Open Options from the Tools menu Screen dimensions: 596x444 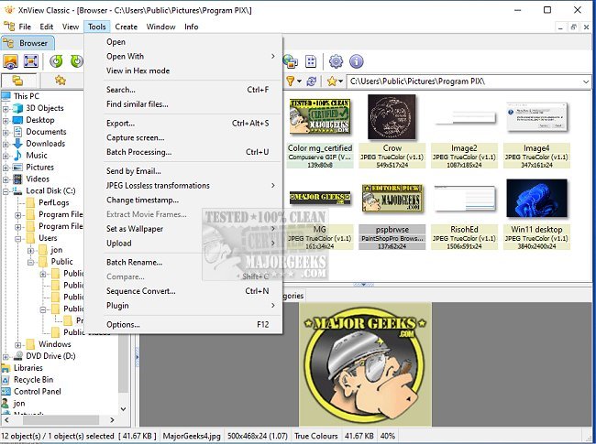point(123,324)
